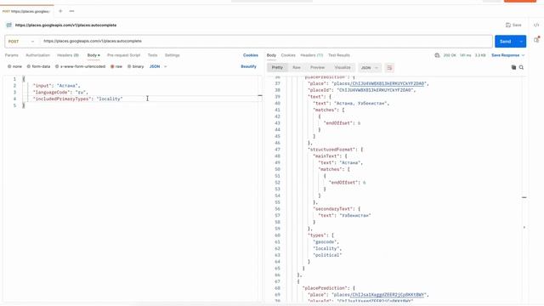Screen dimensions: 544x306
Task: Click the "geocode" value on line 61
Action: click(x=325, y=241)
